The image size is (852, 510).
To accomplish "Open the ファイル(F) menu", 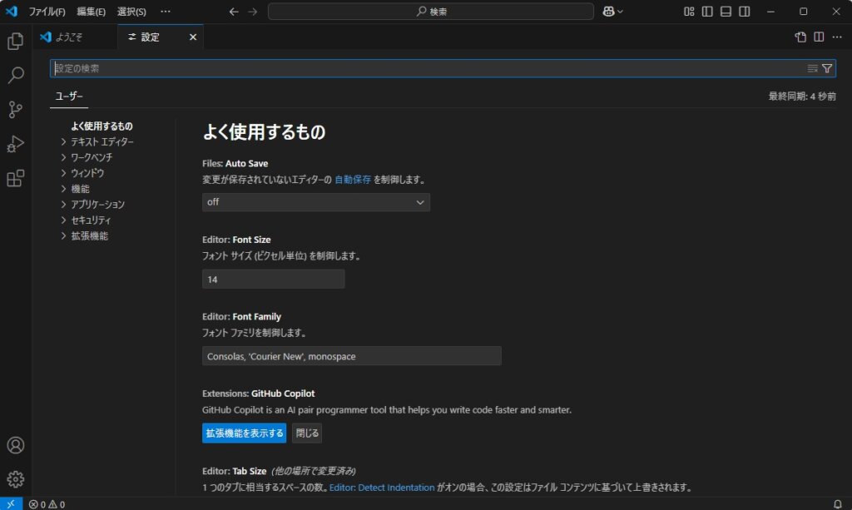I will coord(47,12).
